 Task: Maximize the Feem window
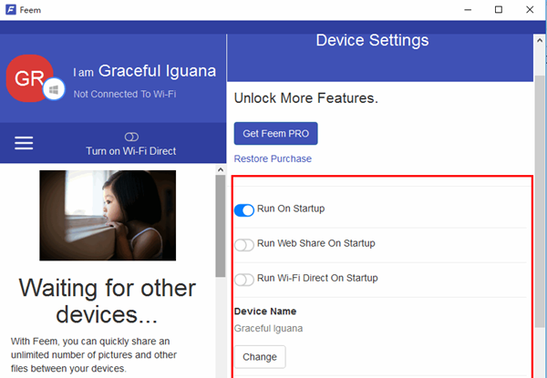(499, 10)
